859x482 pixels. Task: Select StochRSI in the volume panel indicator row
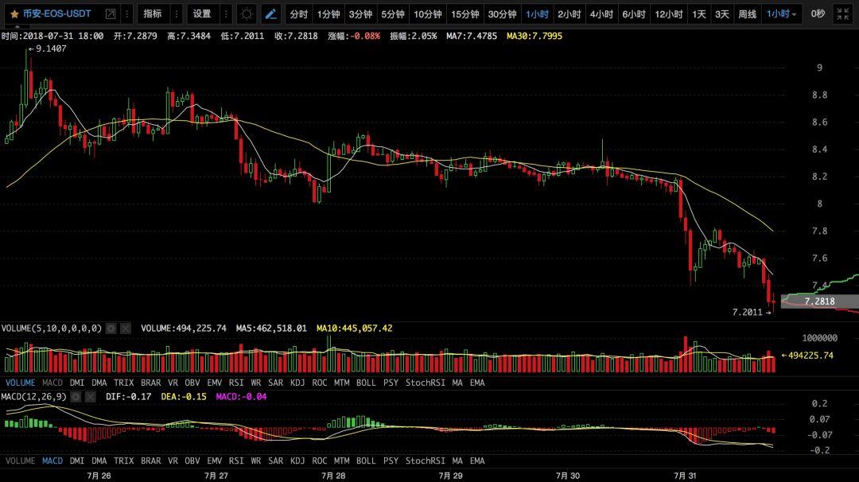[425, 383]
